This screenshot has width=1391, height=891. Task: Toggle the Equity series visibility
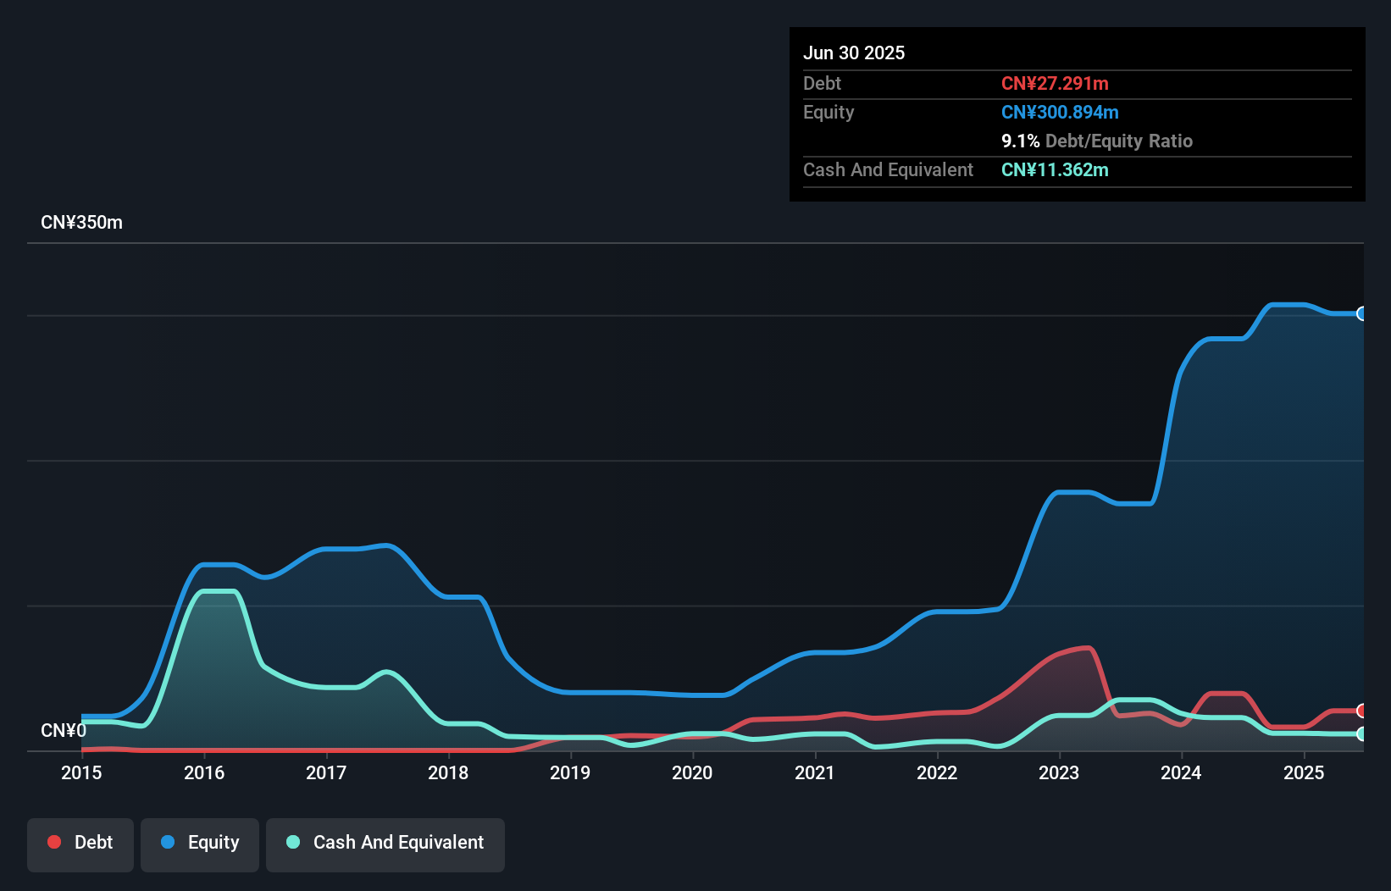pos(199,844)
